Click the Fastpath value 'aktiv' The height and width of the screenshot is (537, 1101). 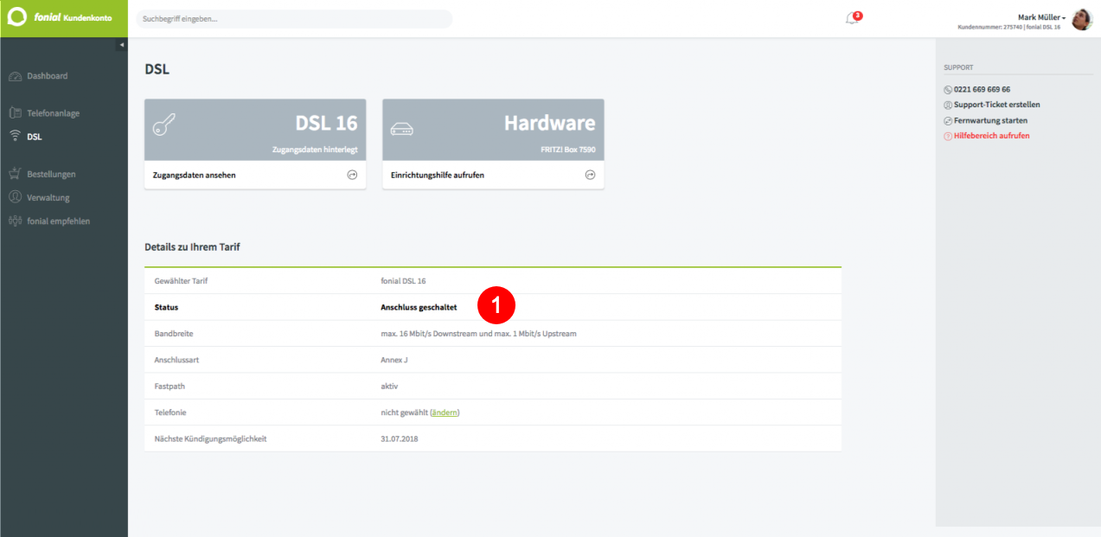click(389, 387)
